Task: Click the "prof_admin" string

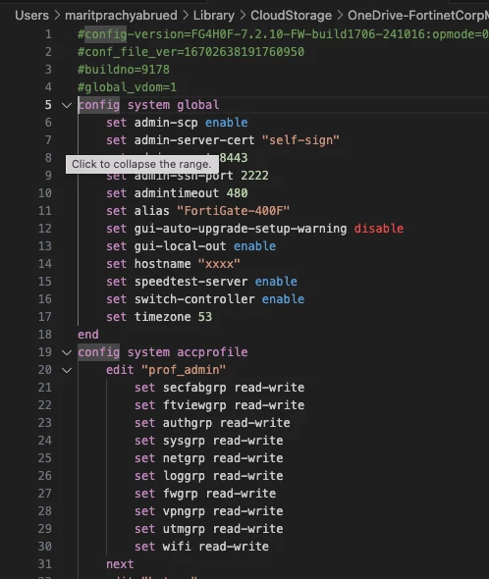Action: pyautogui.click(x=184, y=370)
